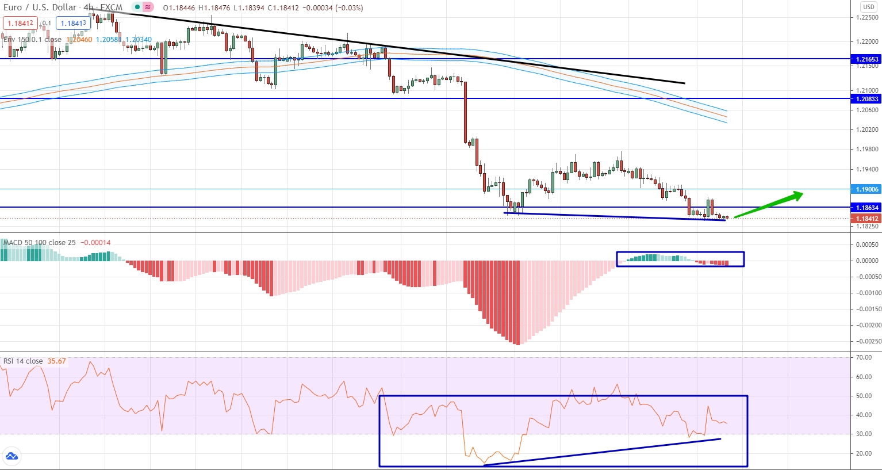The width and height of the screenshot is (882, 470).
Task: Click -0.00250 on the MACD scale
Action: 868,341
